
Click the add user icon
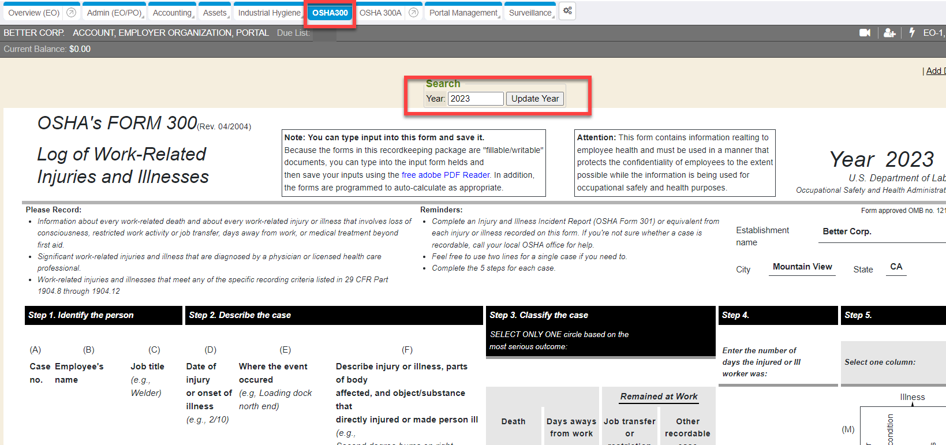(889, 33)
